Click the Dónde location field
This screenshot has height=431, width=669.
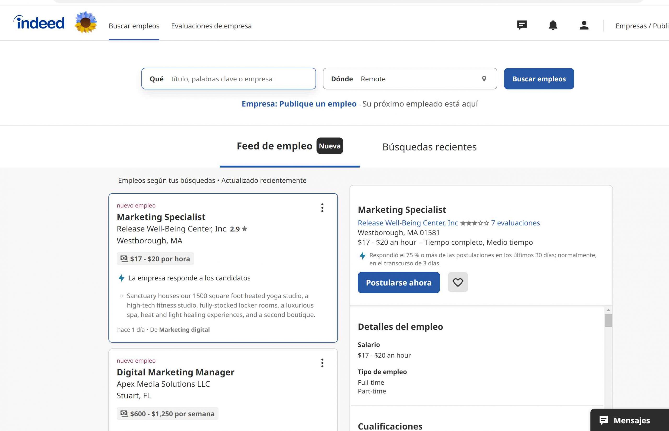[410, 79]
